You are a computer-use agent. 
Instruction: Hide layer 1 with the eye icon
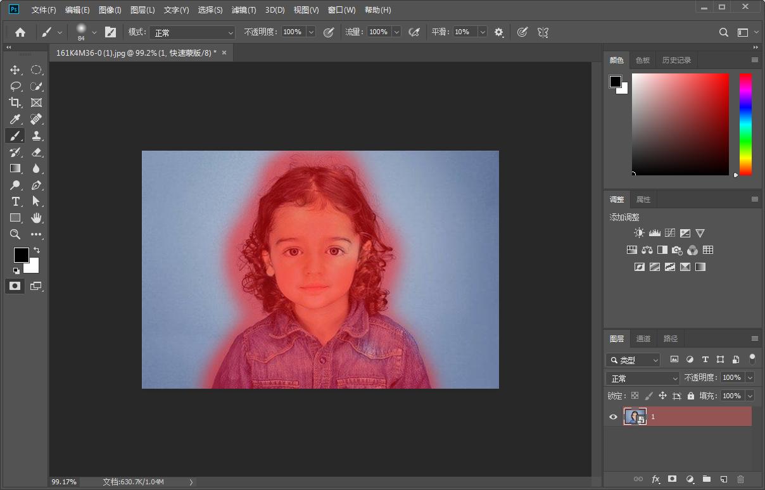[x=613, y=417]
